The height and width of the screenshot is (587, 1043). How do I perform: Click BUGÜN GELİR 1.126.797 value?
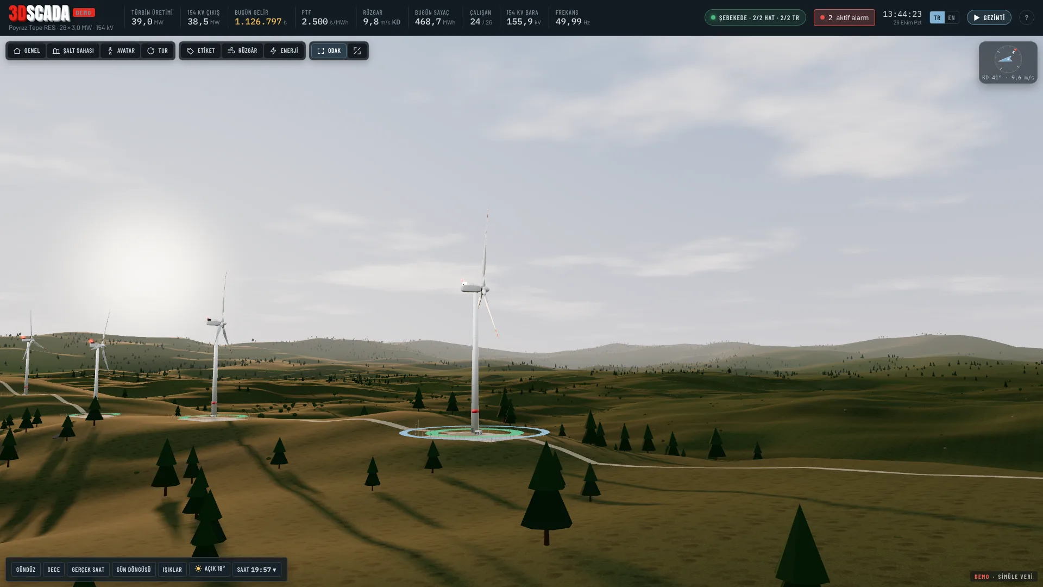261,22
